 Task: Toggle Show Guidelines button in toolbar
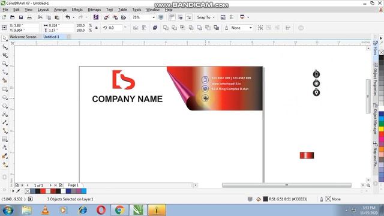[189, 17]
